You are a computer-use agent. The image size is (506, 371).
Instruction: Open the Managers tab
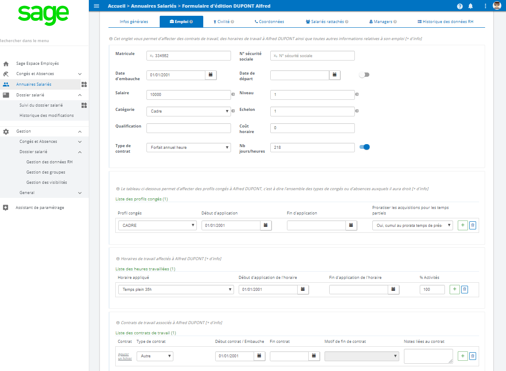pos(383,22)
